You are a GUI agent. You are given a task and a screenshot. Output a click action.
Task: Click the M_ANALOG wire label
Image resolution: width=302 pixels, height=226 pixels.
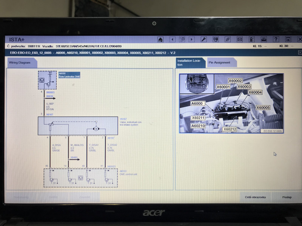[77, 145]
